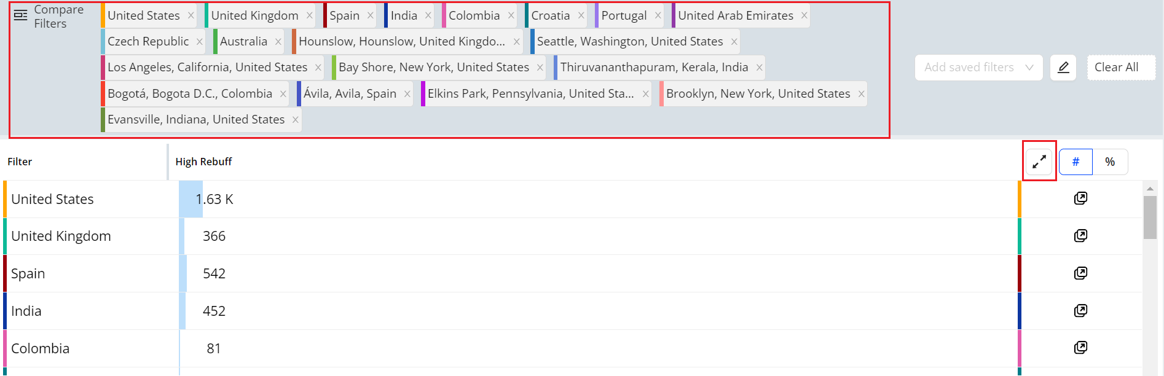Screen dimensions: 1164x376
Task: Remove the Thiruvananthapuram, Kerala filter chip
Action: 760,68
